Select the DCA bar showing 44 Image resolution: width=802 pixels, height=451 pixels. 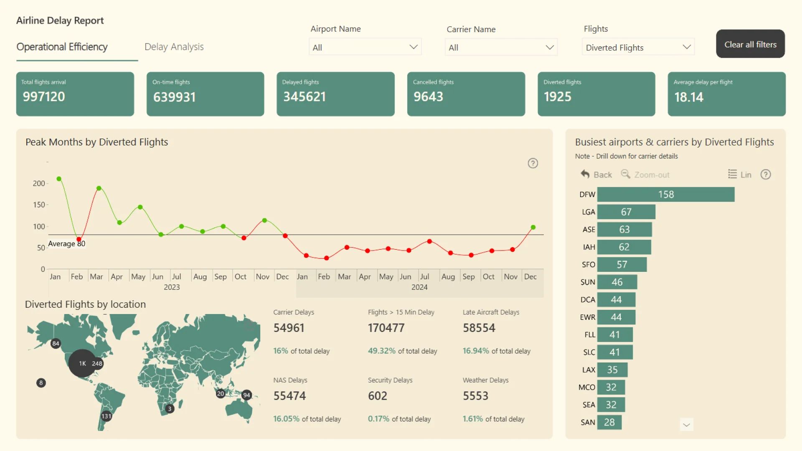click(616, 300)
